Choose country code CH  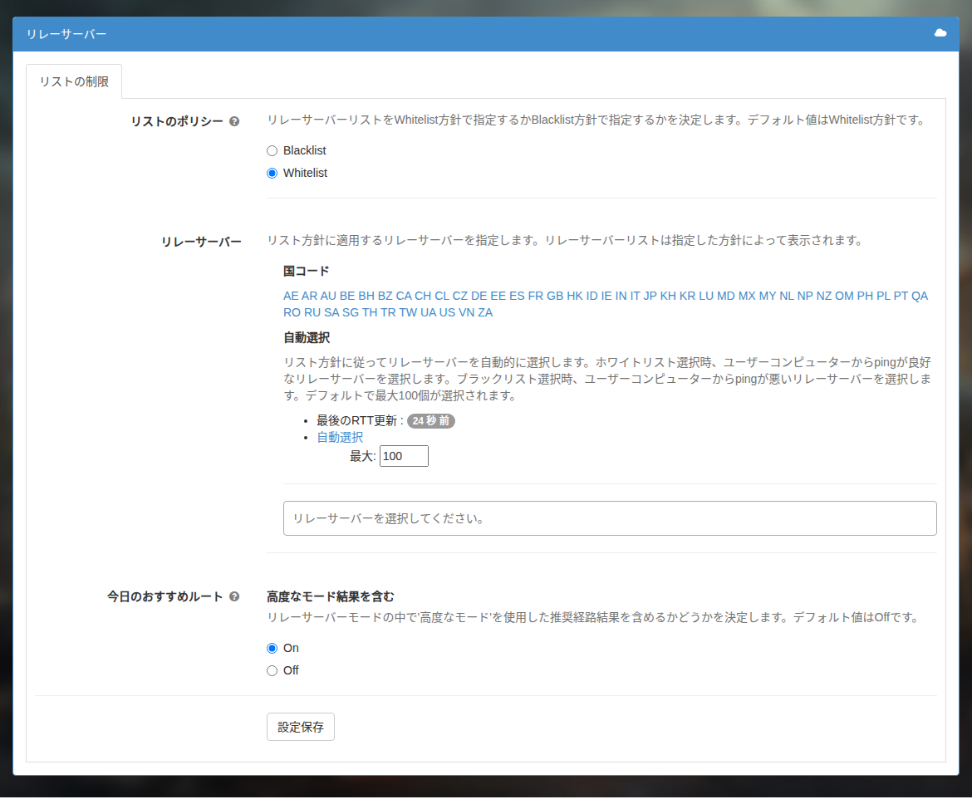point(423,296)
